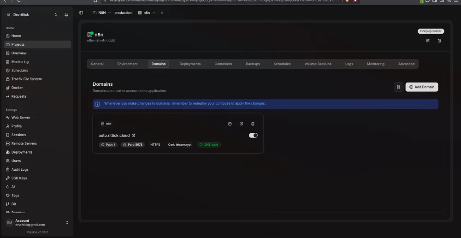The height and width of the screenshot is (238, 461).
Task: Open Tags settings
Action: point(37,196)
